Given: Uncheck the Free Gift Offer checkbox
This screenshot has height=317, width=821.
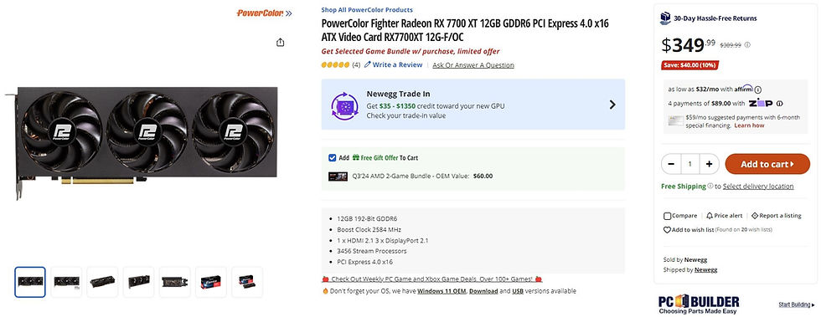Looking at the screenshot, I should [x=332, y=157].
